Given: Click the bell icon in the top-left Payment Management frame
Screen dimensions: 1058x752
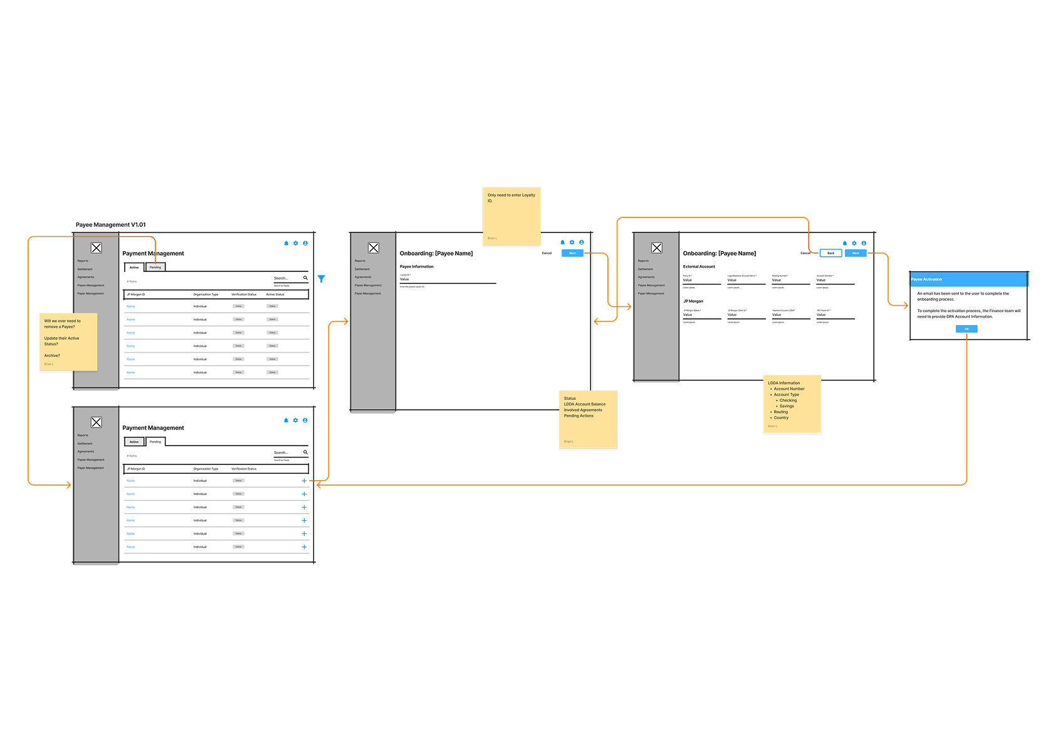Looking at the screenshot, I should pyautogui.click(x=286, y=243).
